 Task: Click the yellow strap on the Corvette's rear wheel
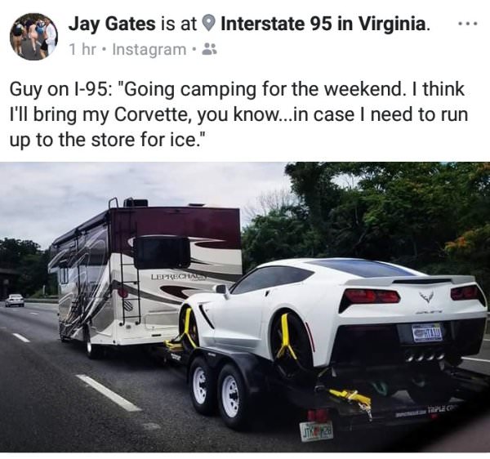[x=287, y=339]
